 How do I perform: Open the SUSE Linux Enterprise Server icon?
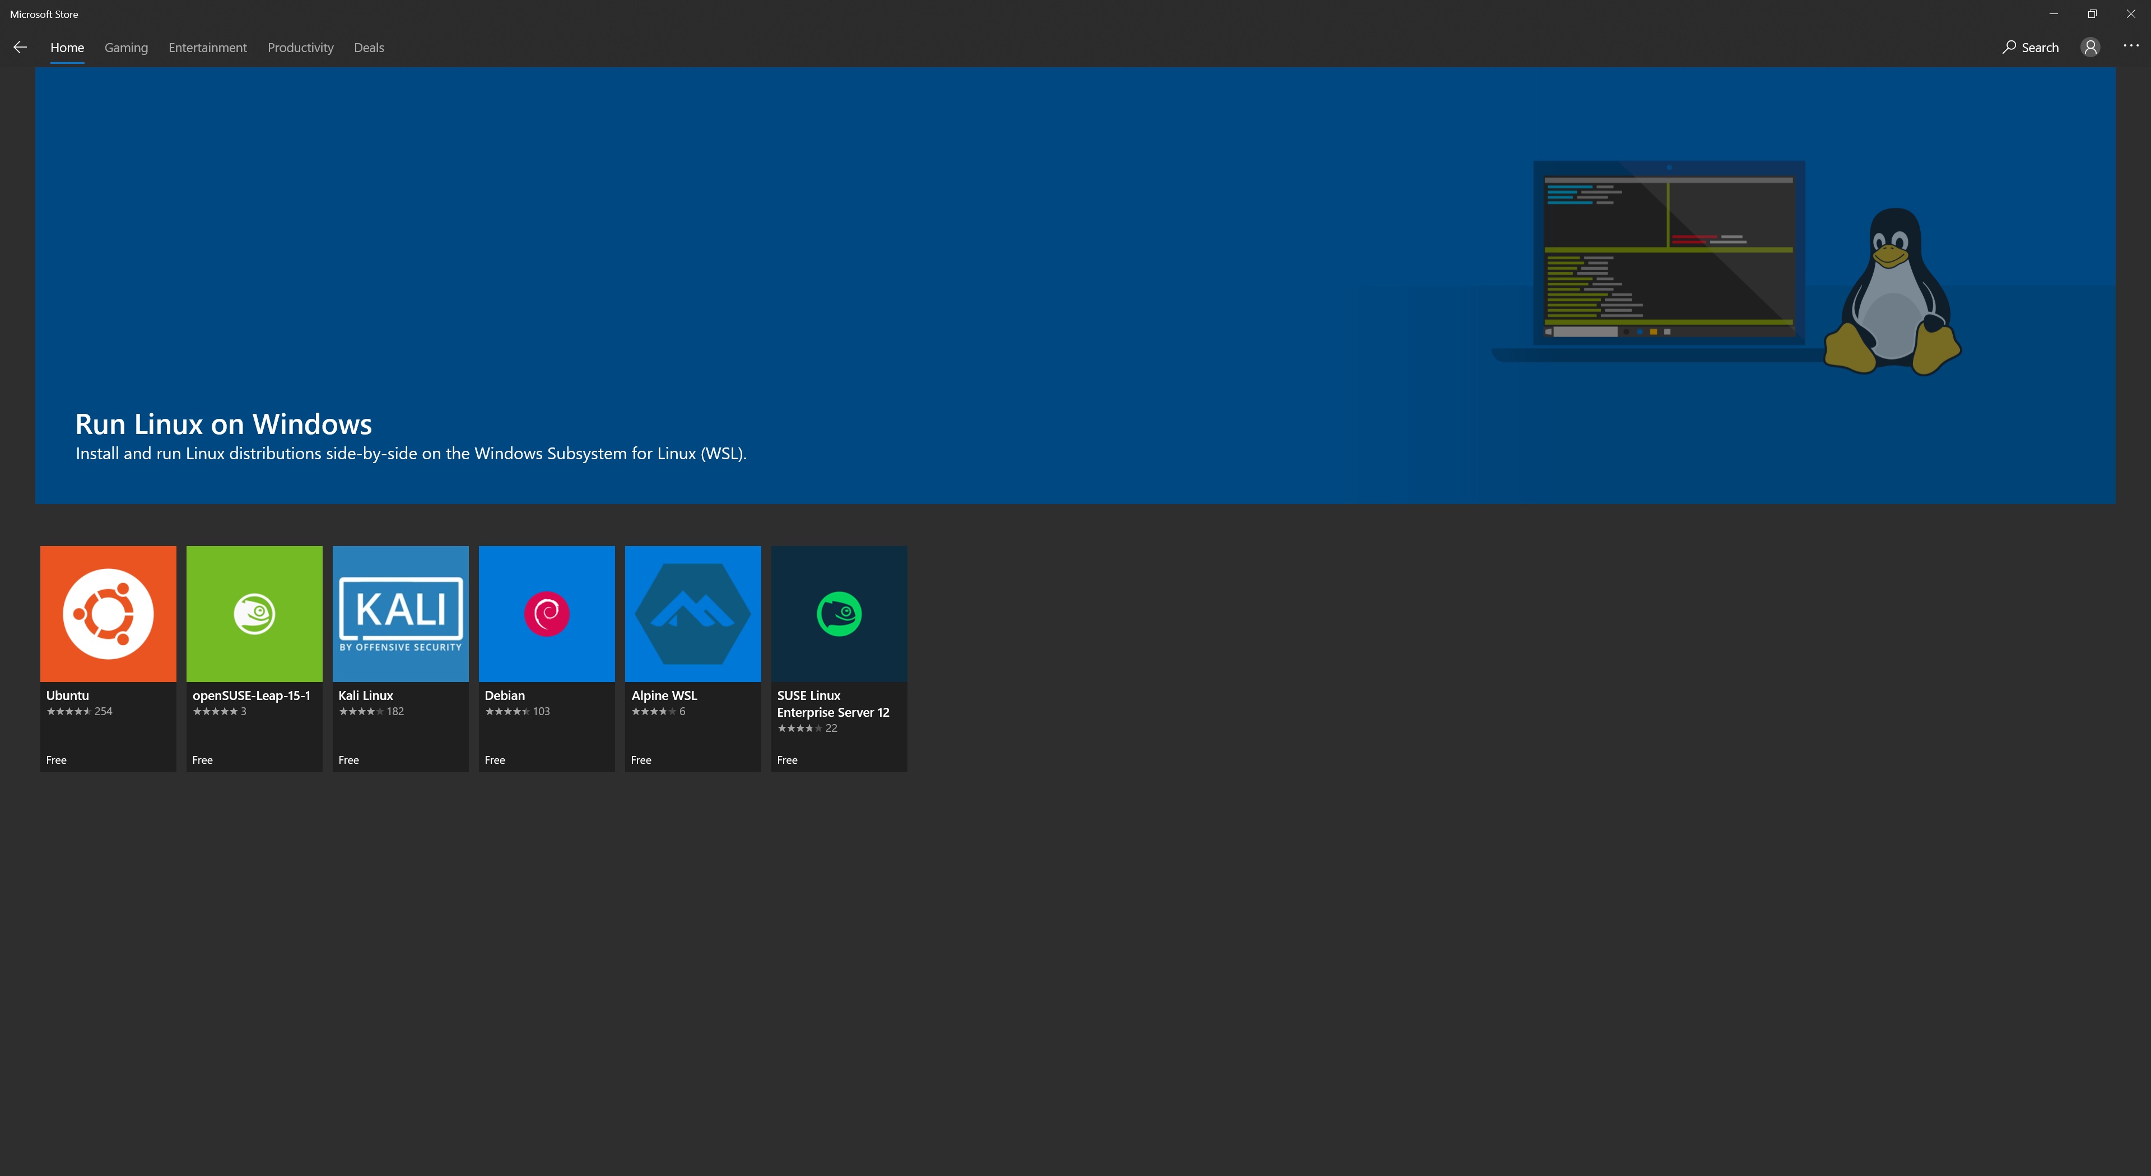tap(839, 613)
